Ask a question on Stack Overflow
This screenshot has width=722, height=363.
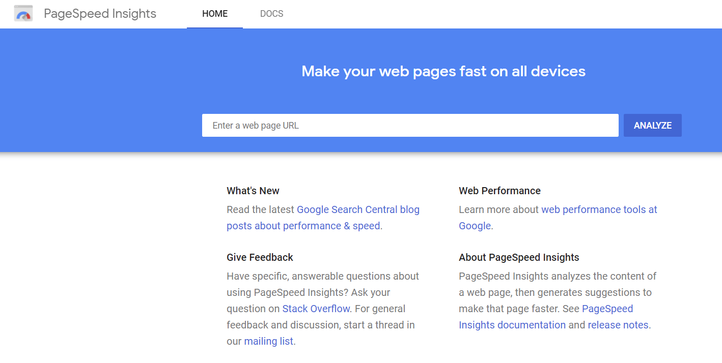click(x=316, y=309)
